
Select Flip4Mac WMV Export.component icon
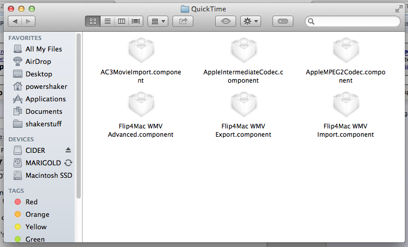[x=243, y=105]
